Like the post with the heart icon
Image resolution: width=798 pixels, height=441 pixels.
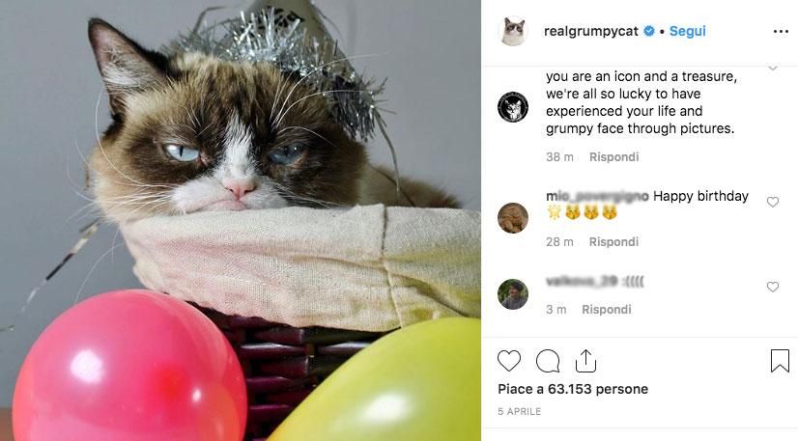(509, 361)
